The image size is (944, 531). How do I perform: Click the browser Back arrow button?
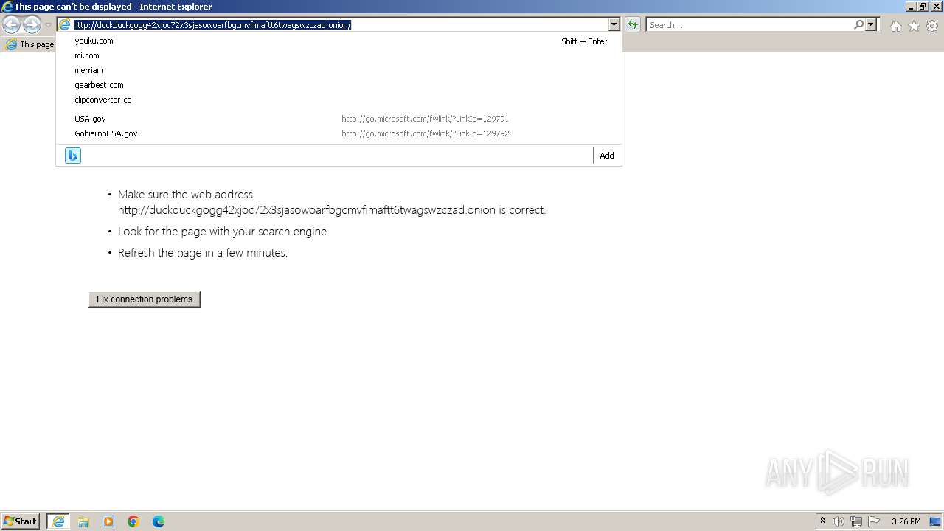[11, 25]
